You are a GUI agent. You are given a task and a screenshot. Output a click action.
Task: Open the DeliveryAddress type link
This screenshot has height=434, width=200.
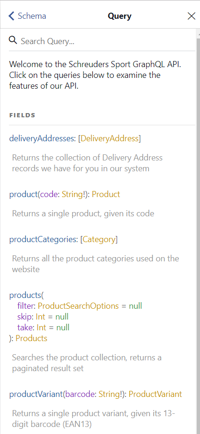point(109,138)
